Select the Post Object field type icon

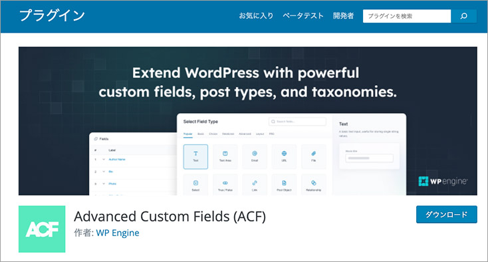(x=284, y=185)
